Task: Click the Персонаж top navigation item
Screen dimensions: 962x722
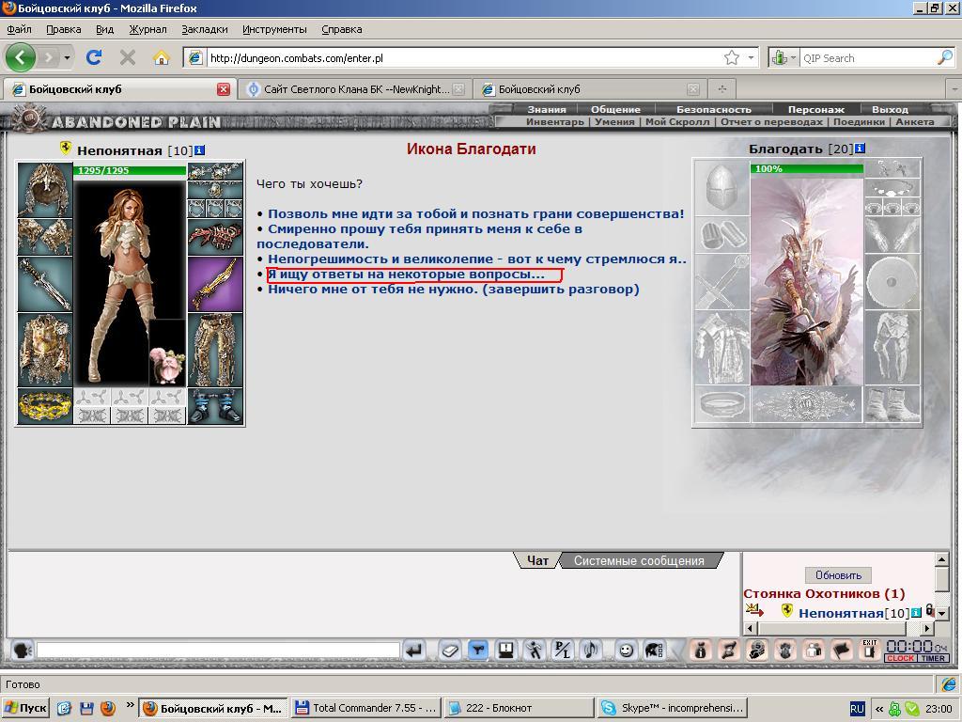Action: coord(816,109)
